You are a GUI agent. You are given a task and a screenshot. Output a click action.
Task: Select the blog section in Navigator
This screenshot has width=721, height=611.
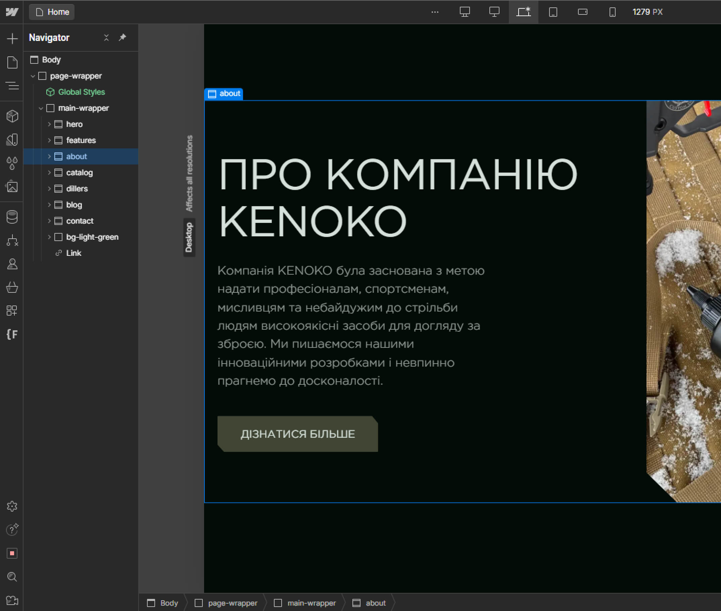pos(81,205)
